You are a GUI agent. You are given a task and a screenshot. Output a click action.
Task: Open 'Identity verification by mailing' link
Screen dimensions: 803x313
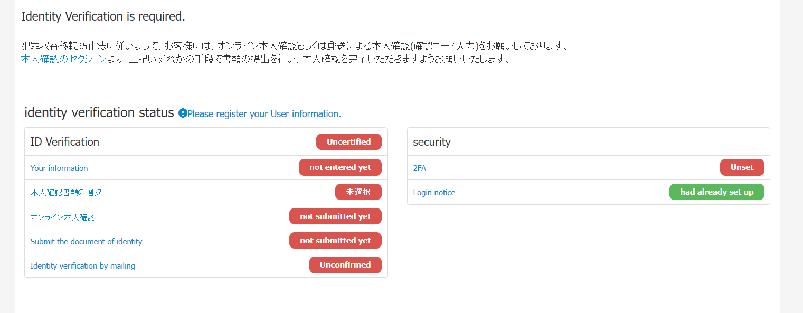[x=83, y=266]
